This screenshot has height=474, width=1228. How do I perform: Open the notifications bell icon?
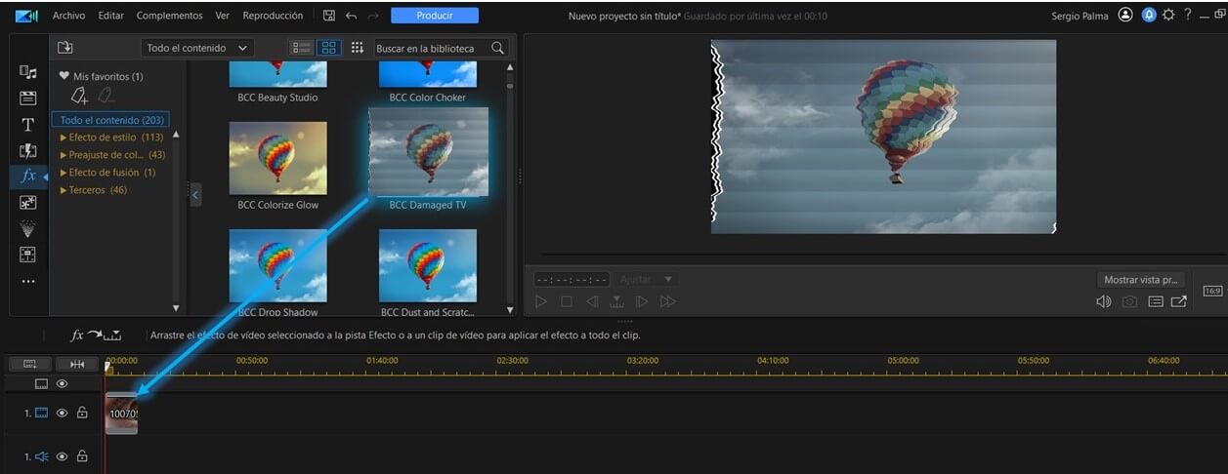(1149, 15)
